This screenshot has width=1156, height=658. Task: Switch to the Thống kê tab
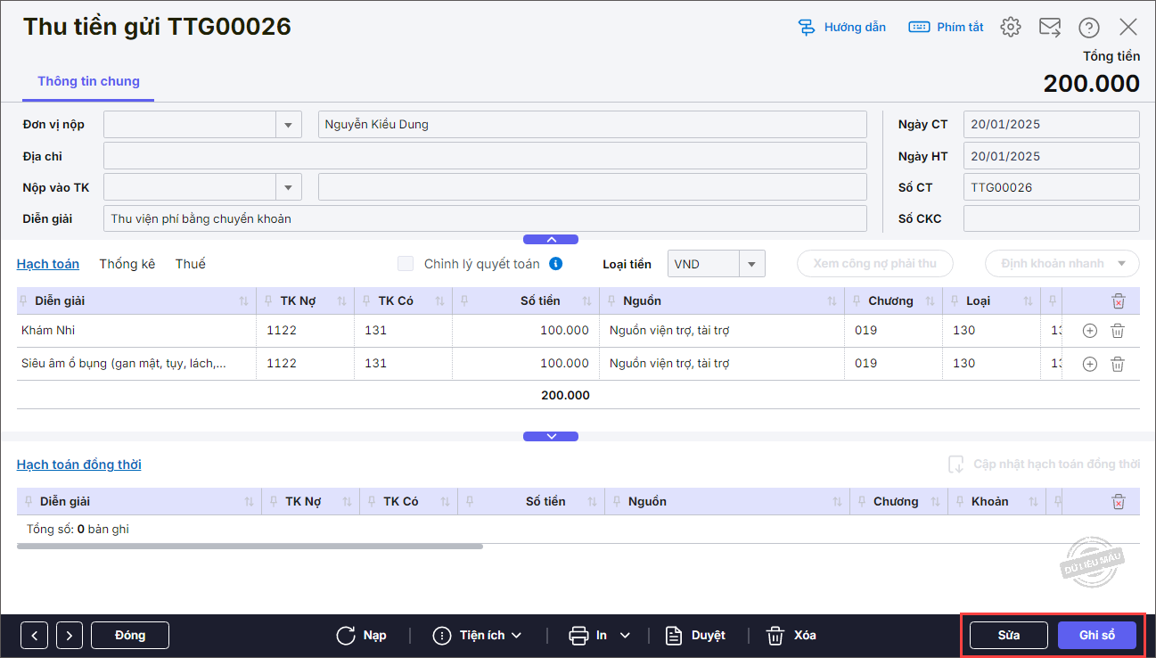pyautogui.click(x=127, y=264)
